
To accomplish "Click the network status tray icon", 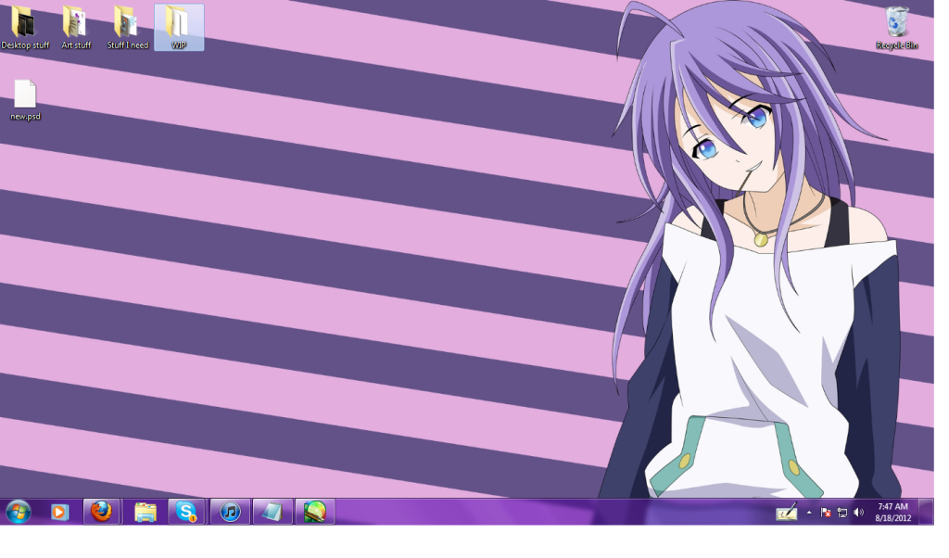I will [841, 513].
